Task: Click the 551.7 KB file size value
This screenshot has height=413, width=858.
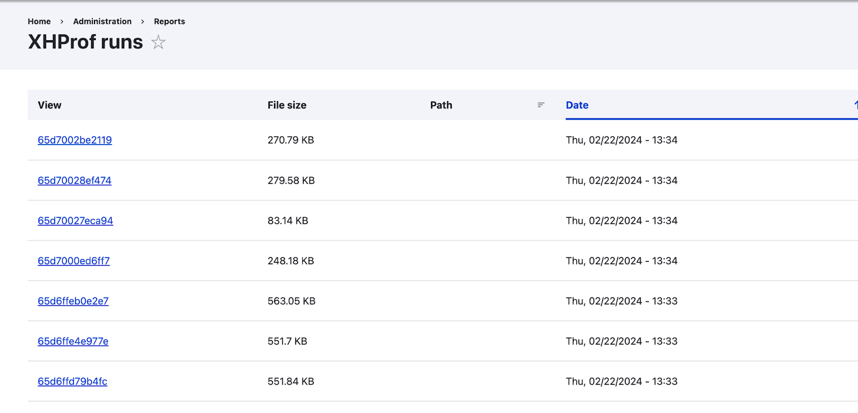Action: [x=287, y=341]
